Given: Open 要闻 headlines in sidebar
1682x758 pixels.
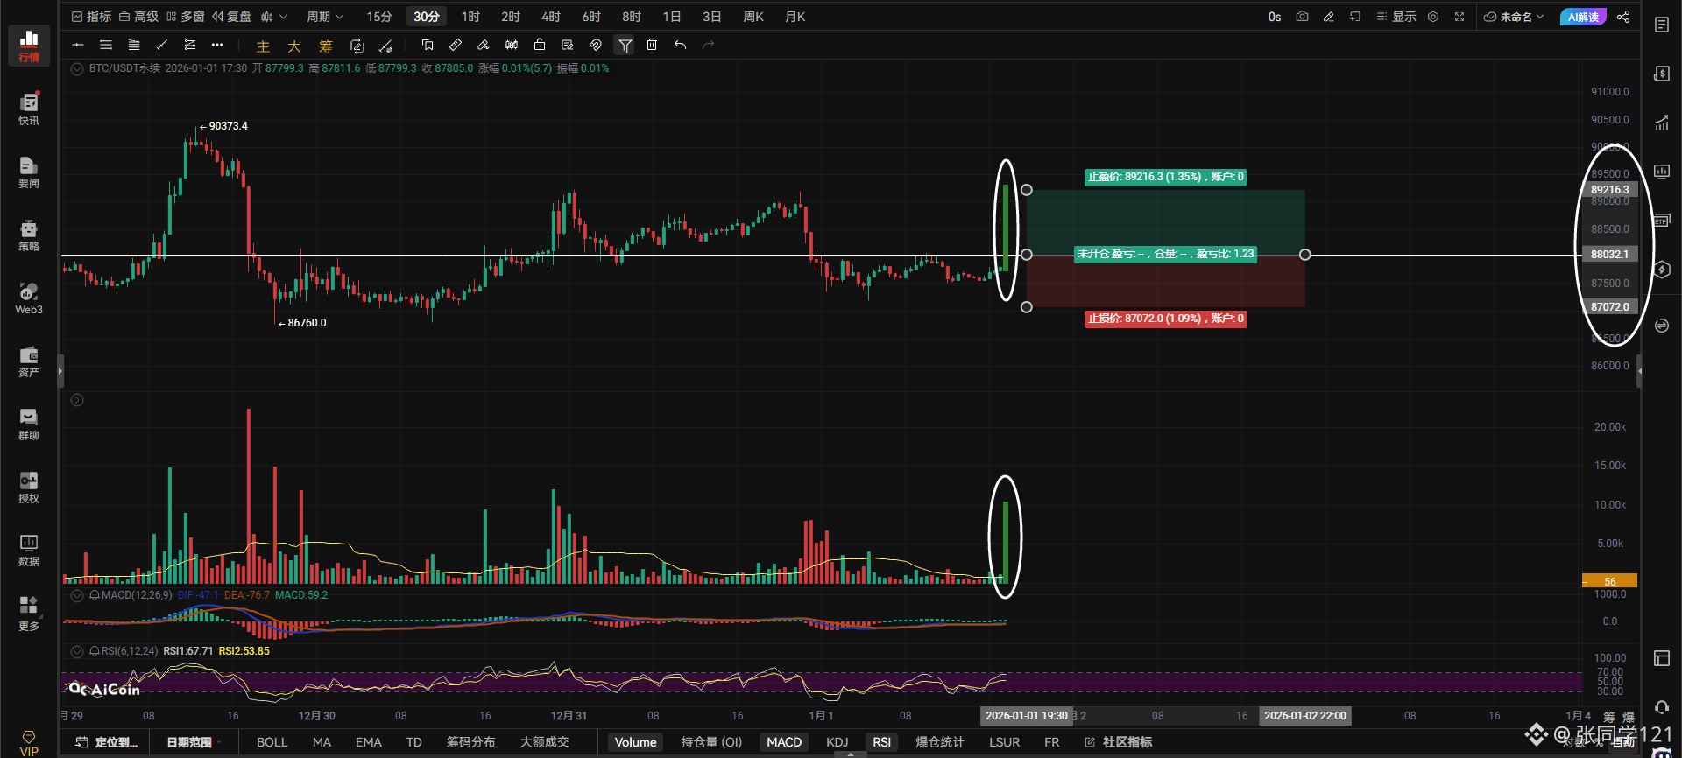Looking at the screenshot, I should (29, 172).
